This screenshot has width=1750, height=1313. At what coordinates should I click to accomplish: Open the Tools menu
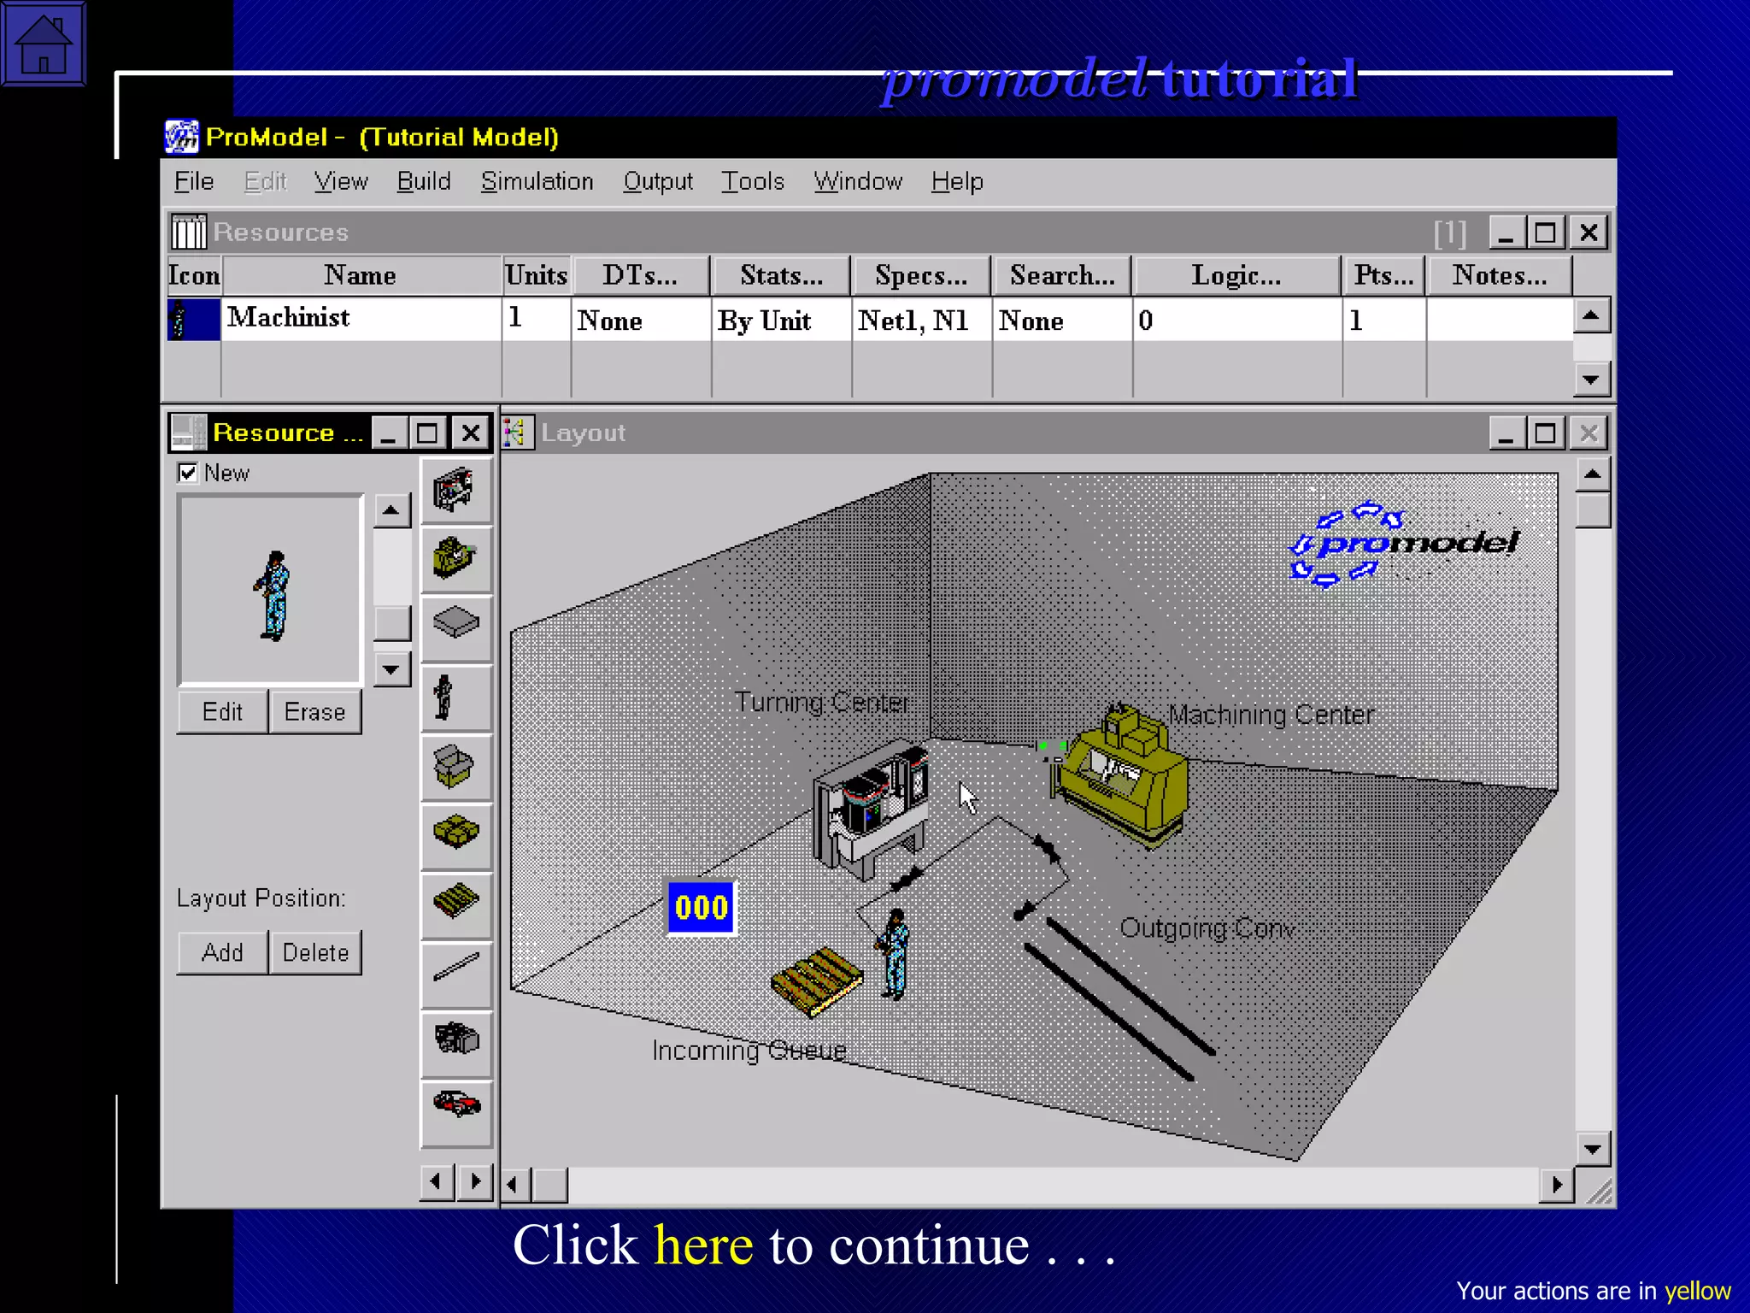[x=753, y=181]
